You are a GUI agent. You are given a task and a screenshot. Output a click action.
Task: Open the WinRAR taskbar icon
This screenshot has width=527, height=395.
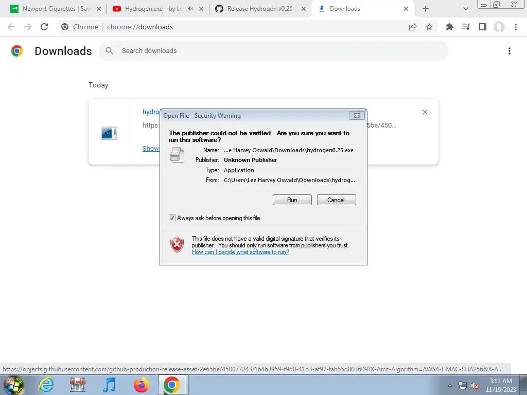coord(78,385)
